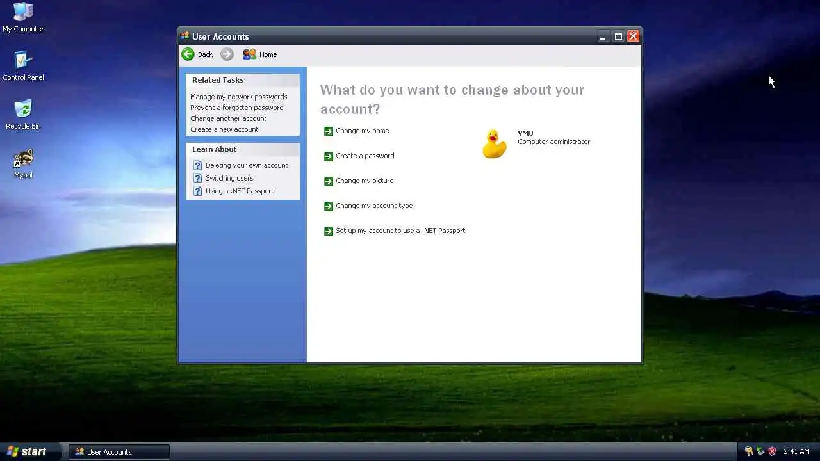
Task: Close the User Accounts window
Action: [x=633, y=36]
